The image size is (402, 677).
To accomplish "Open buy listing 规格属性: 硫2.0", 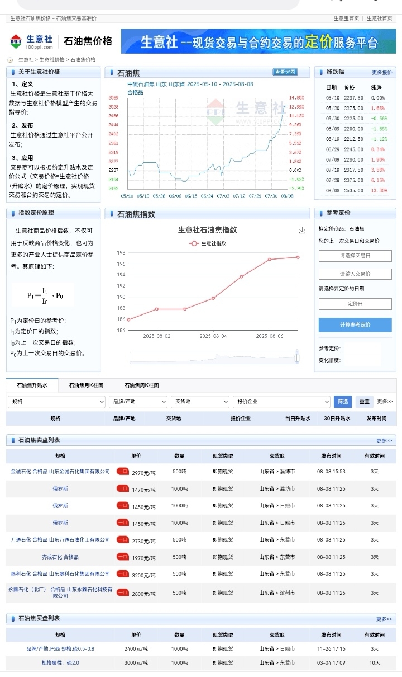I will click(x=60, y=663).
